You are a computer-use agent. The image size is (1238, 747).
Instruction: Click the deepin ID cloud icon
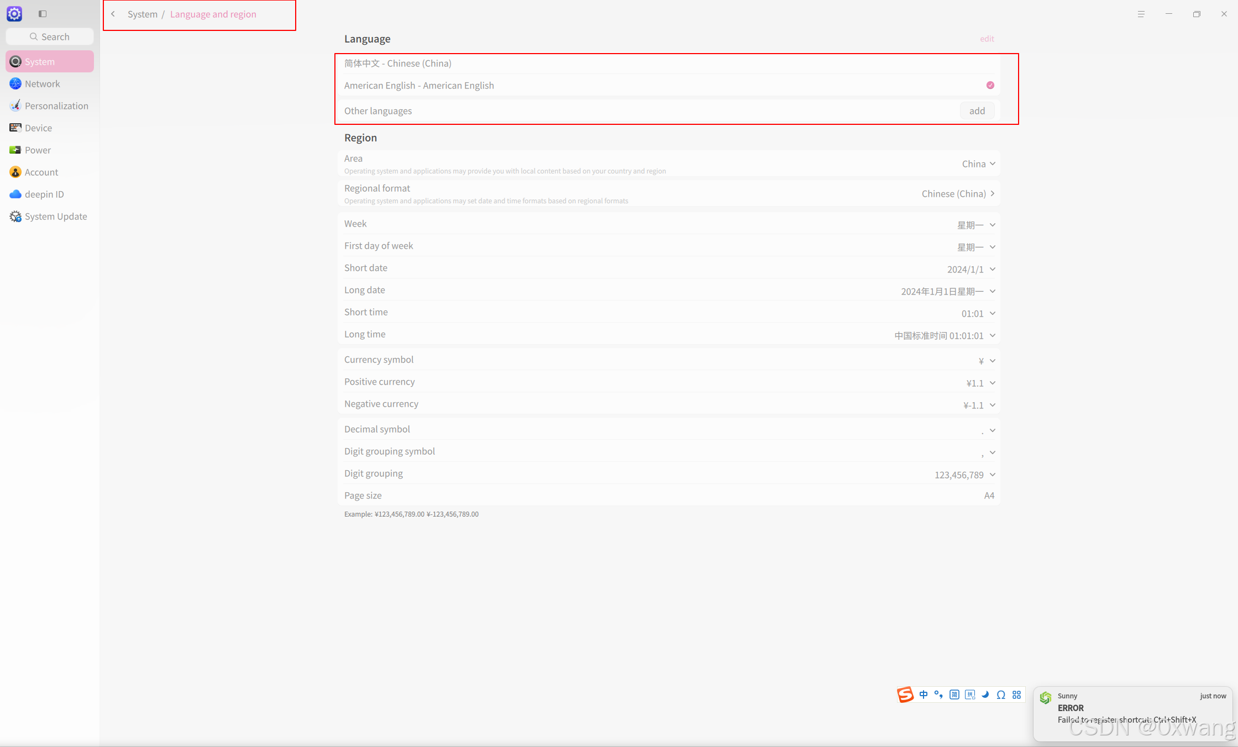click(x=15, y=194)
